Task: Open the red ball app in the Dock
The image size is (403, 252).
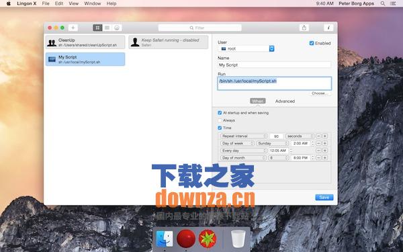Action: (186, 239)
